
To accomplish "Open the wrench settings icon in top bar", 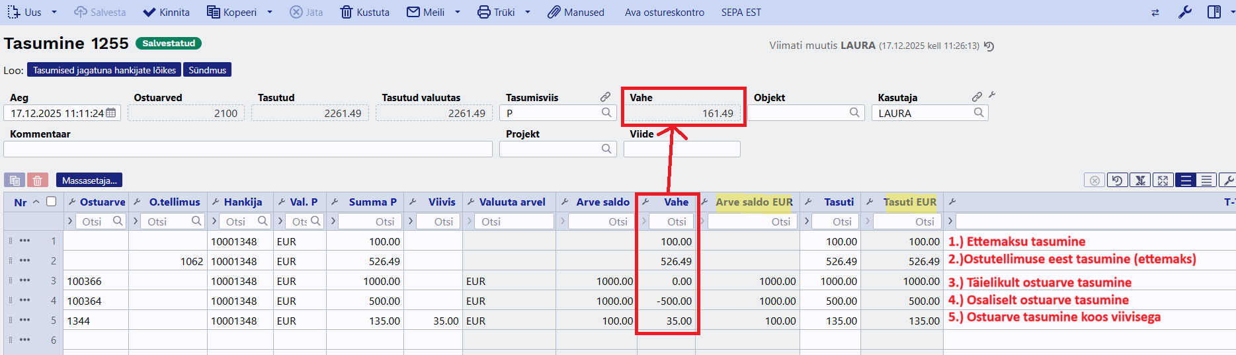I will tap(1184, 13).
